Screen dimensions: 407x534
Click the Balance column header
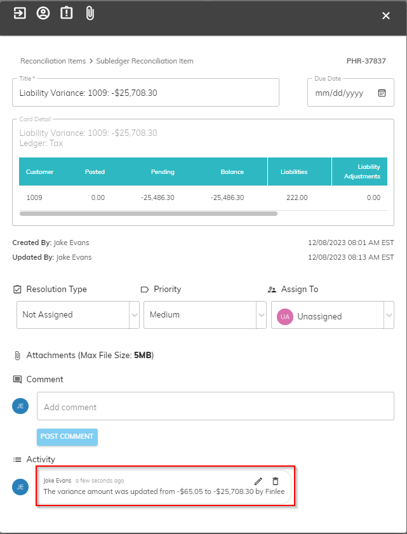[x=232, y=172]
